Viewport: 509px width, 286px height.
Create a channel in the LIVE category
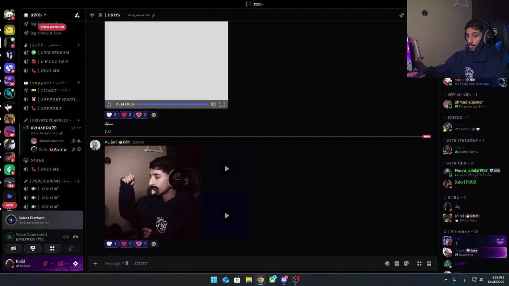pyautogui.click(x=79, y=45)
